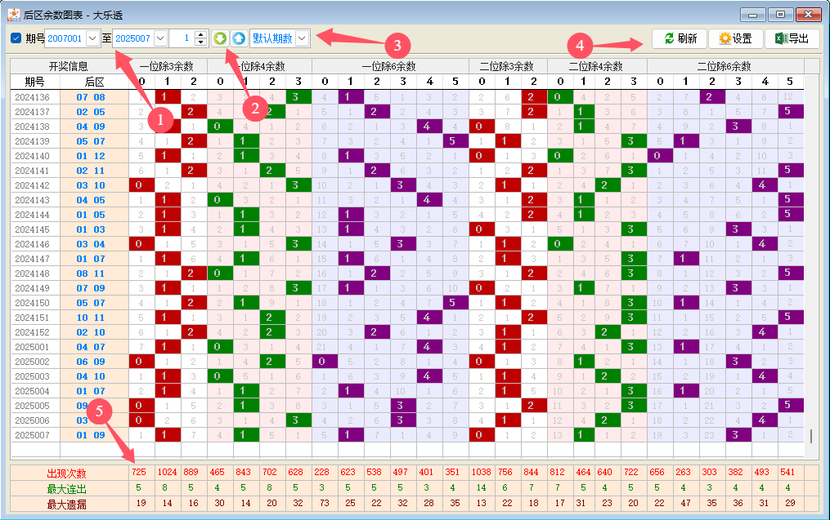The height and width of the screenshot is (520, 830).
Task: Click the app icon in the title bar
Action: pyautogui.click(x=14, y=14)
